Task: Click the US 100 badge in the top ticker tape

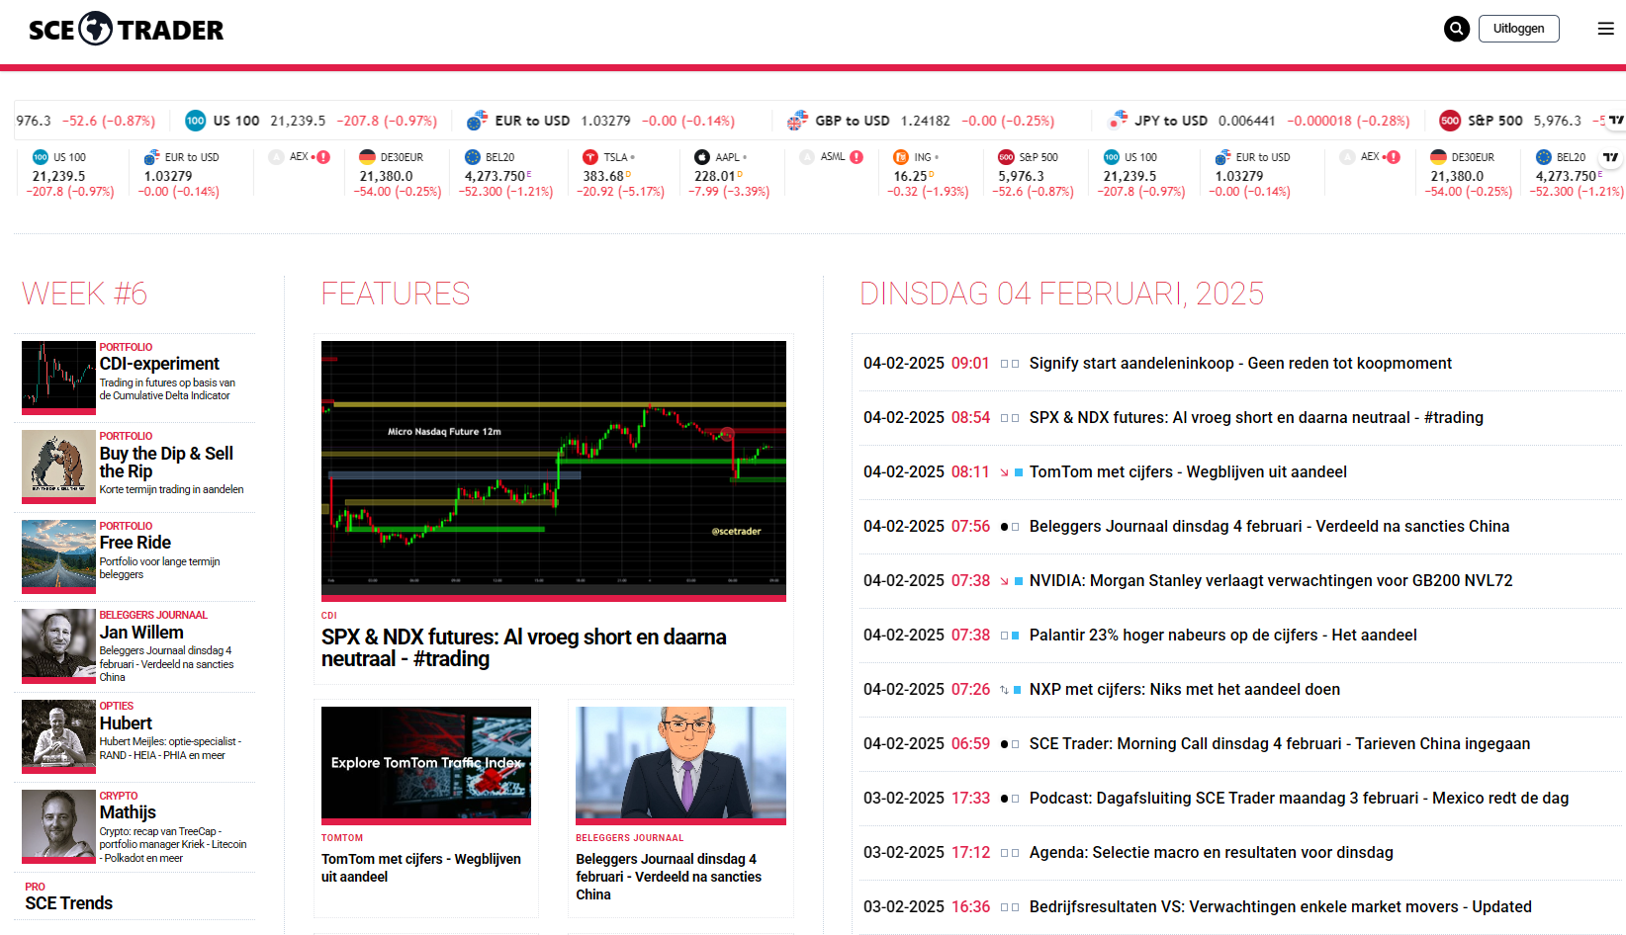Action: click(196, 121)
